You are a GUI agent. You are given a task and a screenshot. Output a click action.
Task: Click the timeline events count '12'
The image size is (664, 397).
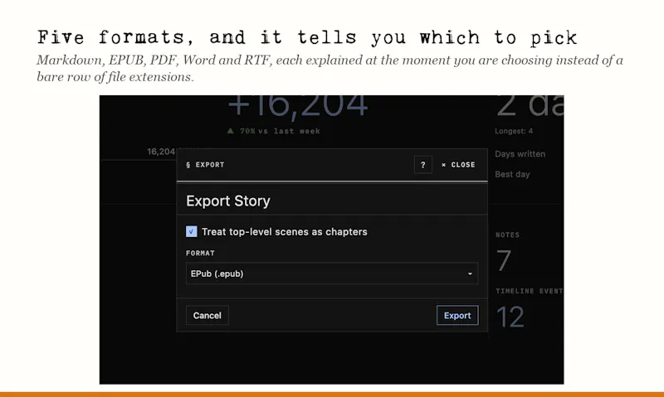[x=510, y=317]
